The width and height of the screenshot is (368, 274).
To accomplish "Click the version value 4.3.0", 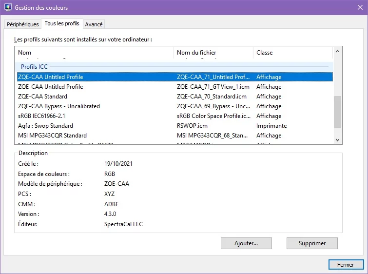I will click(110, 214).
